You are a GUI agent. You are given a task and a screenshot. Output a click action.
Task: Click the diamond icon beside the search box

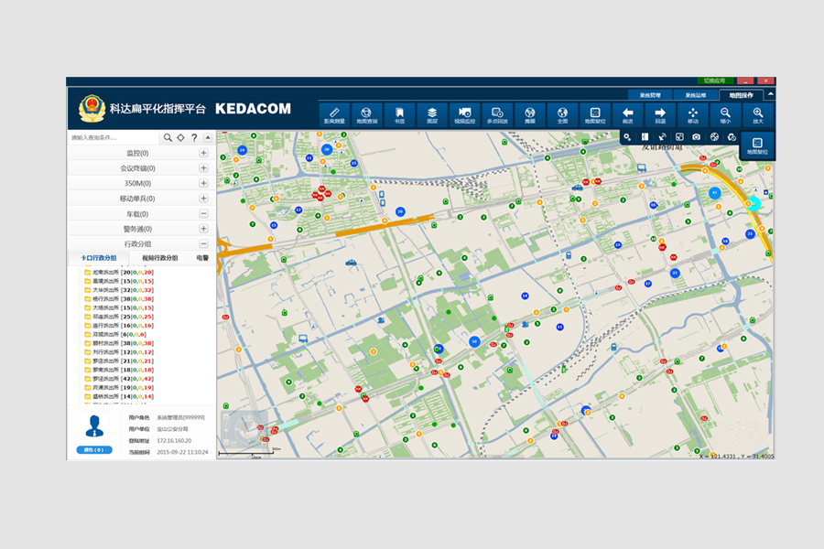point(180,137)
